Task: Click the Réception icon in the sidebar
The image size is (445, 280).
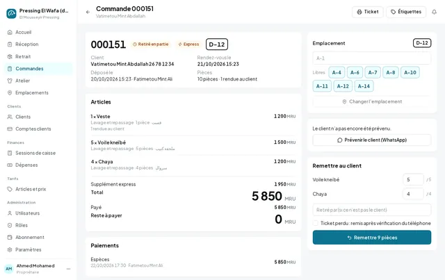Action: click(10, 44)
